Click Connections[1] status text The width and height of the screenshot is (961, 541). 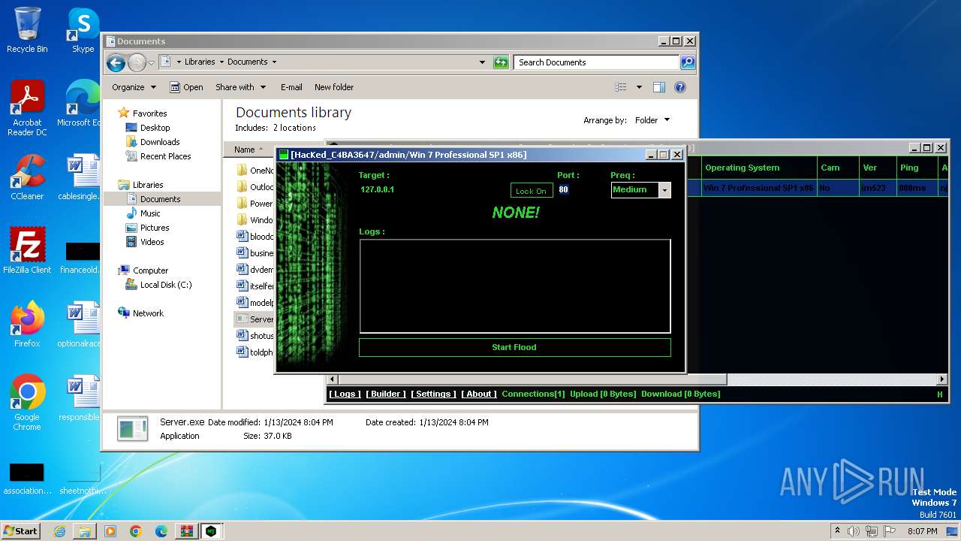pyautogui.click(x=533, y=394)
